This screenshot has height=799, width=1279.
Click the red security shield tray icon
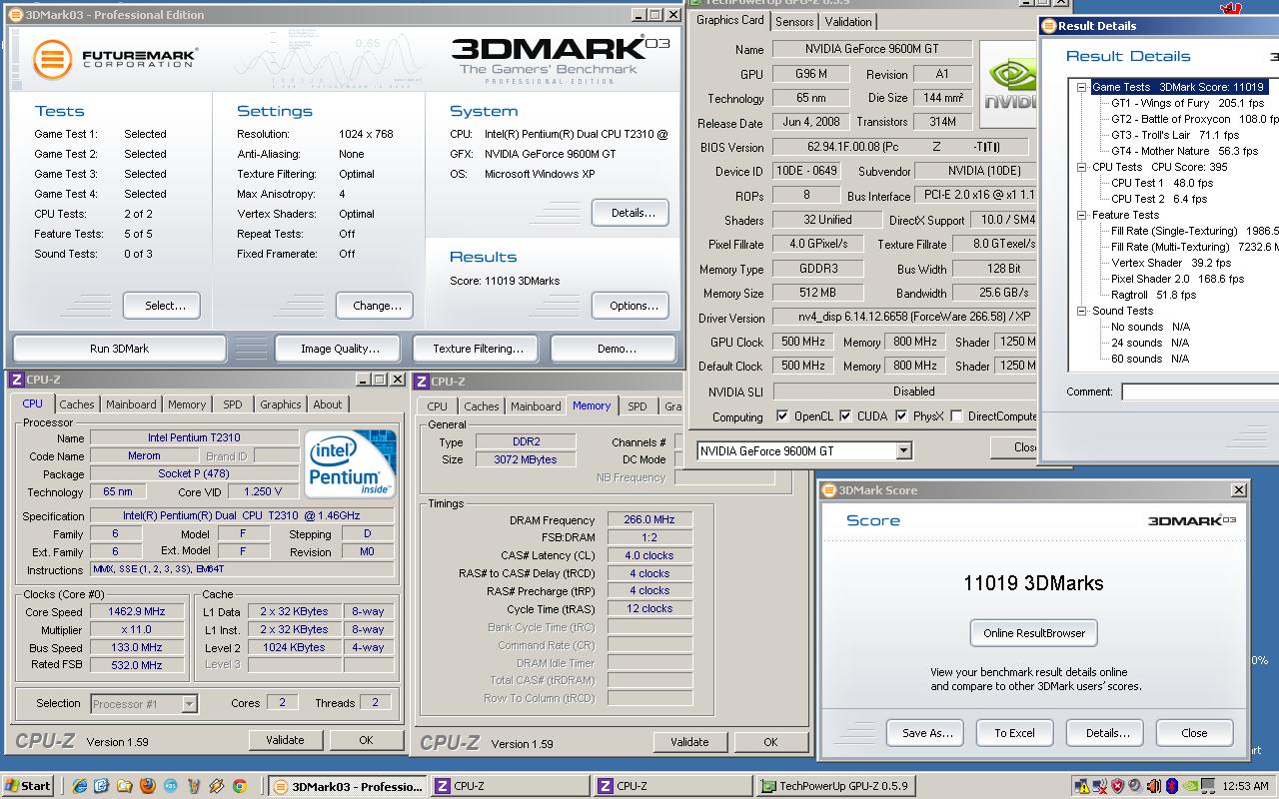(x=1118, y=786)
